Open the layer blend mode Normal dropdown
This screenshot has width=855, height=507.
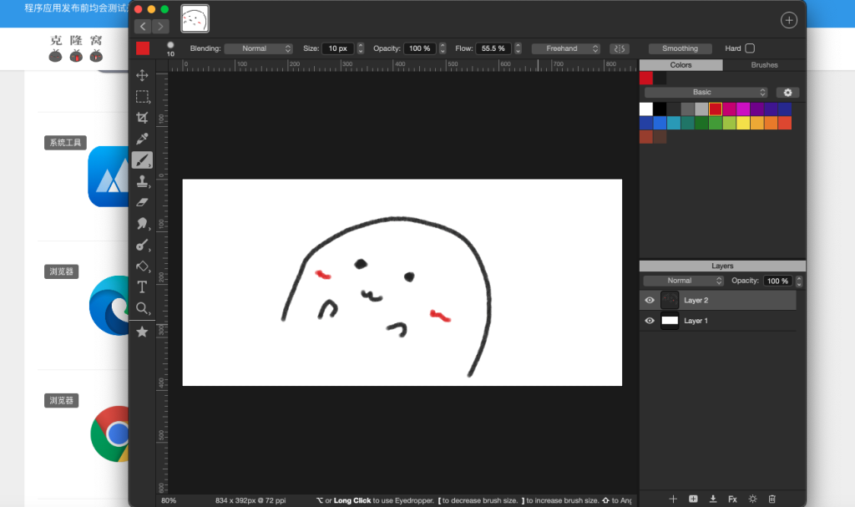point(683,281)
